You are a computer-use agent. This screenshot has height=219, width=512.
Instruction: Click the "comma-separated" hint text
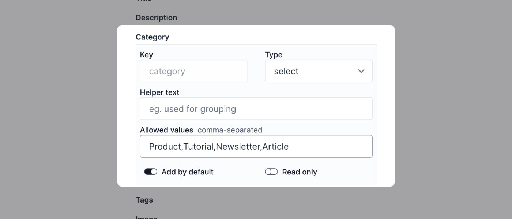point(230,130)
